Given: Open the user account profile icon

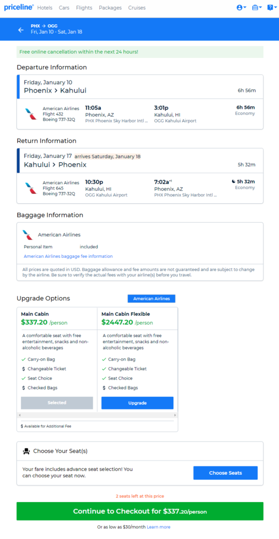Looking at the screenshot, I should [x=240, y=7].
